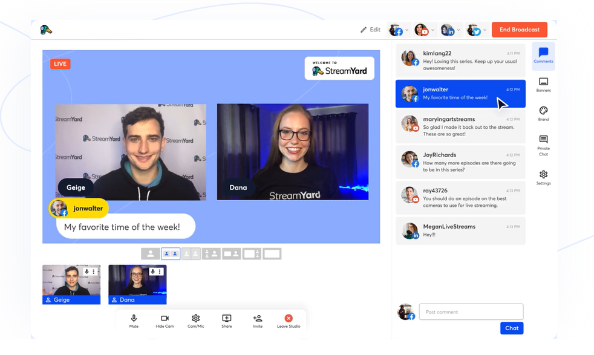Show ray43726's comment on stream
This screenshot has width=594, height=355.
point(460,197)
